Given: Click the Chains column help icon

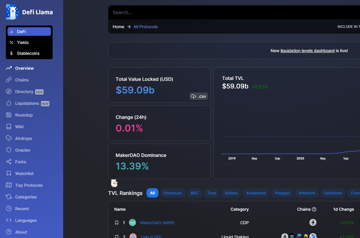Looking at the screenshot, I should coord(314,209).
